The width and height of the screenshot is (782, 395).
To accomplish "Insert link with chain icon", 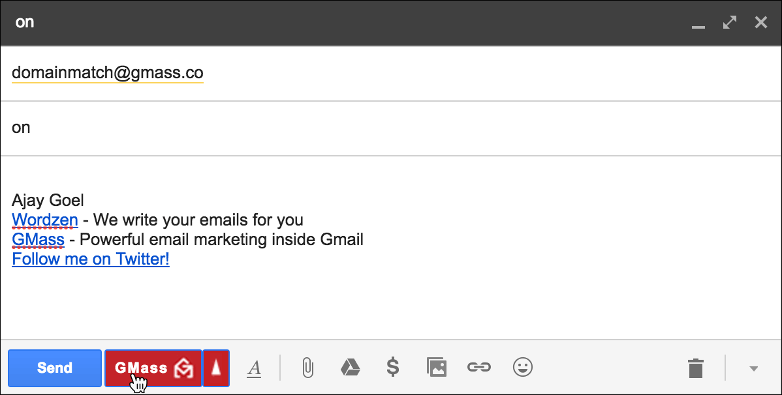I will click(x=479, y=368).
